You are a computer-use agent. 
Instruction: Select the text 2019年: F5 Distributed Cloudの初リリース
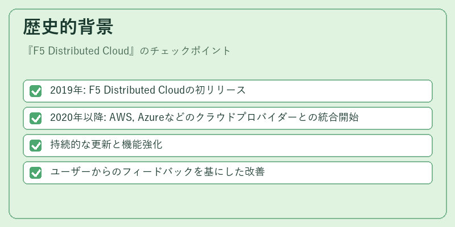148,90
